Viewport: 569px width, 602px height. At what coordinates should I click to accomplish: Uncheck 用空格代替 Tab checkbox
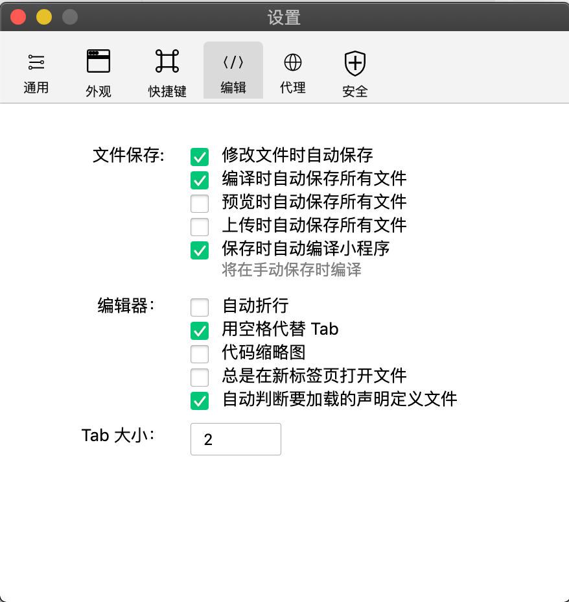click(200, 331)
